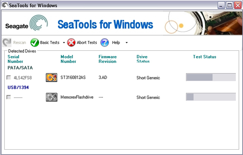
Task: Click the ST3160812AS test progress bar
Action: tap(211, 77)
